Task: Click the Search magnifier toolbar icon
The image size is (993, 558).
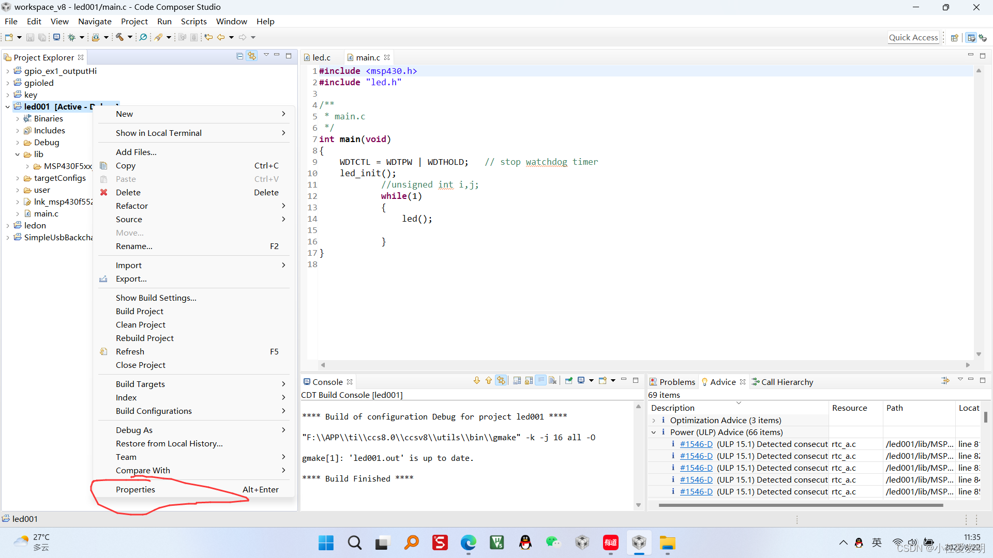Action: pyautogui.click(x=143, y=37)
